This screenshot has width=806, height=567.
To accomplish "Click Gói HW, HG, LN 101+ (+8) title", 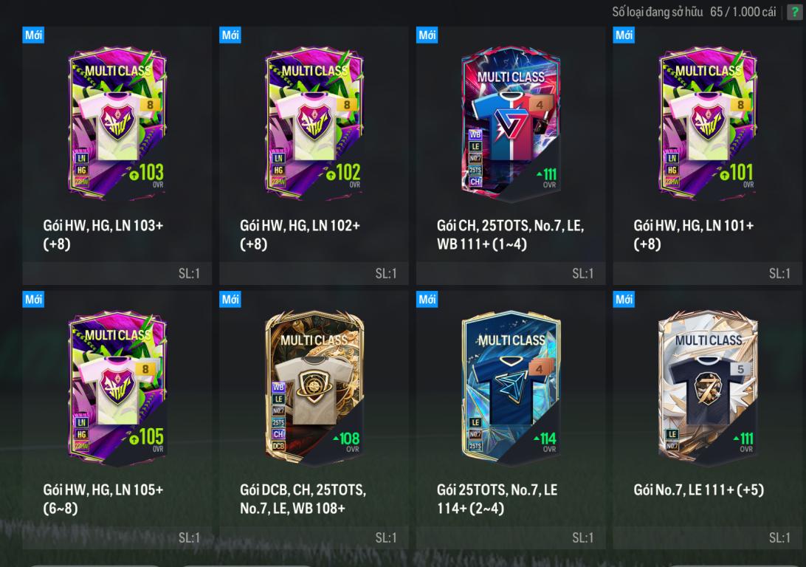I will click(694, 235).
